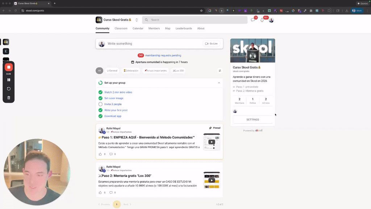371x209 pixels.
Task: Go to the Leaderboards tab
Action: point(184,28)
